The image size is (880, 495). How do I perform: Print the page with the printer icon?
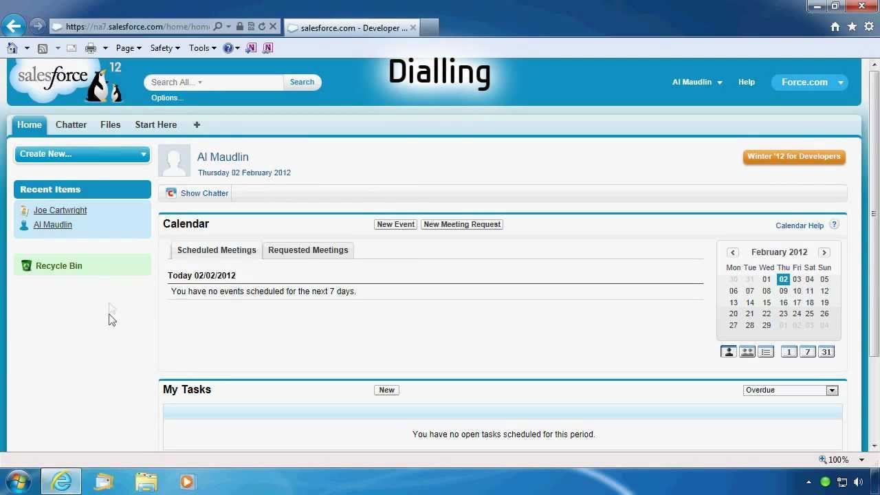point(91,48)
